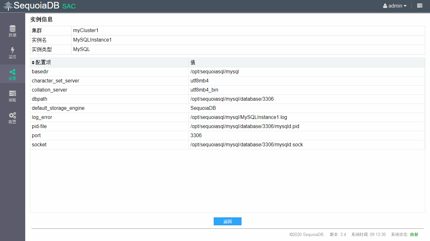Screen dimensions: 430x241
Task: Click the socket path value cell
Action: coord(247,145)
